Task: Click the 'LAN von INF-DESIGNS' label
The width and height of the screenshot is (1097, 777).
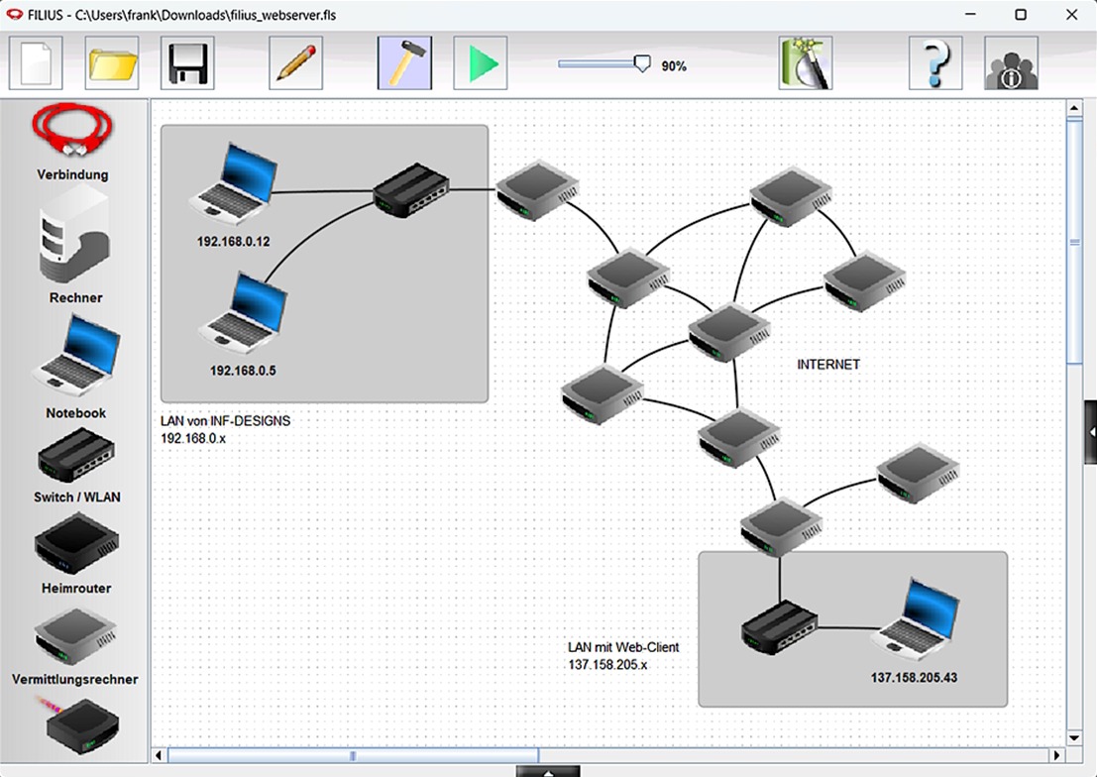Action: [x=225, y=420]
